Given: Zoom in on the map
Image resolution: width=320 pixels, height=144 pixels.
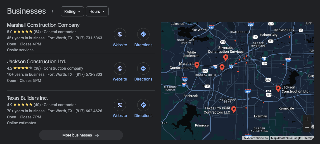Looking at the screenshot, I should 307,119.
